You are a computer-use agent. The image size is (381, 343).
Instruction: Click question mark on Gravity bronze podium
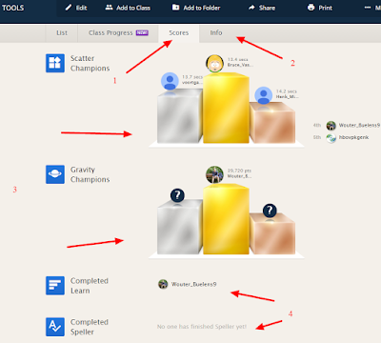(x=270, y=211)
